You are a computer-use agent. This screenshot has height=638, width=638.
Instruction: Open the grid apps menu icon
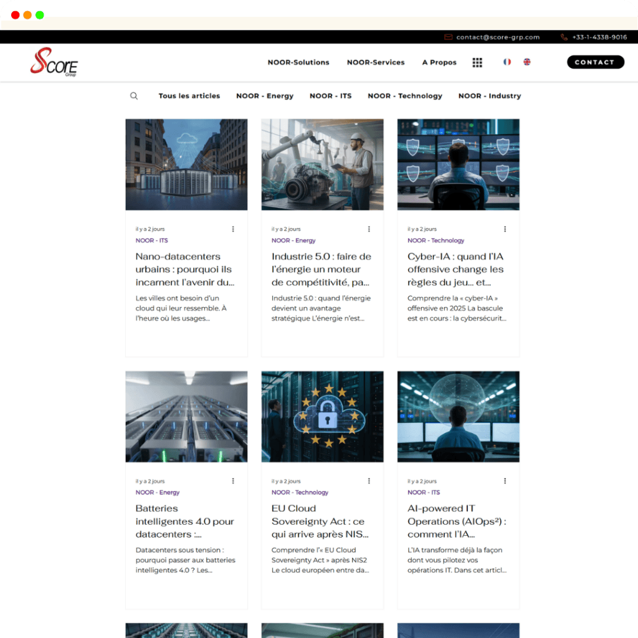(x=477, y=62)
